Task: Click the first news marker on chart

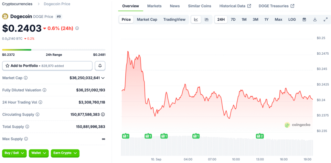Action: tap(126, 136)
